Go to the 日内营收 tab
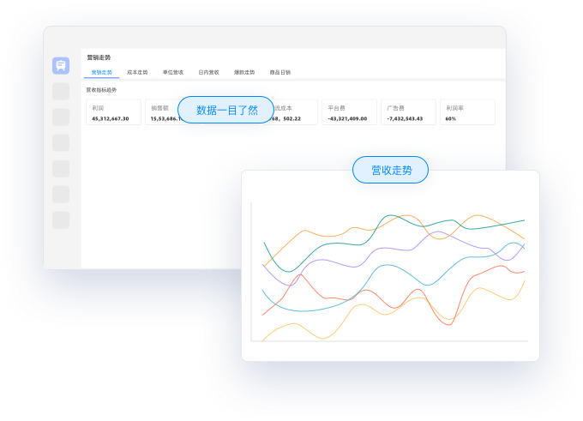This screenshot has width=583, height=421. click(x=208, y=73)
